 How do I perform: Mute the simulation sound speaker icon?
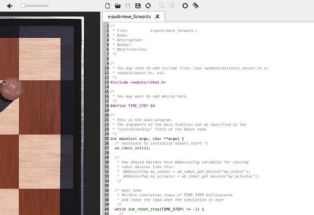(x=9, y=6)
